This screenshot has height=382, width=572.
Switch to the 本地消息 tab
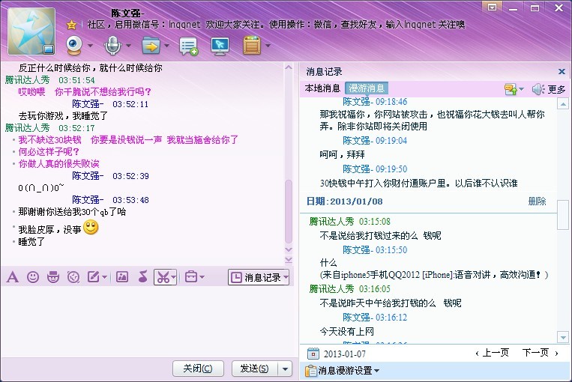[x=322, y=88]
